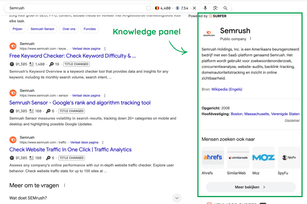This screenshot has height=204, width=307.
Task: Click the voice search microphone icon
Action: 205,8
